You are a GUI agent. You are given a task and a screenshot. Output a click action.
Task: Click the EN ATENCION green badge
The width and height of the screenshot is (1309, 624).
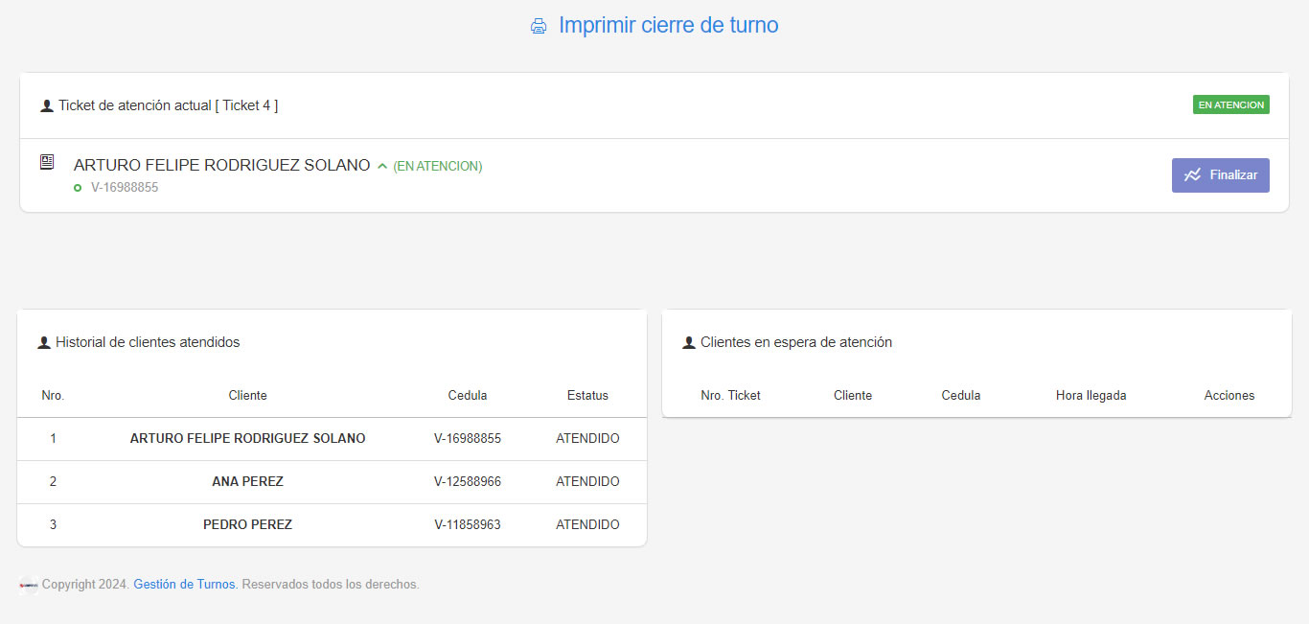[x=1230, y=104]
